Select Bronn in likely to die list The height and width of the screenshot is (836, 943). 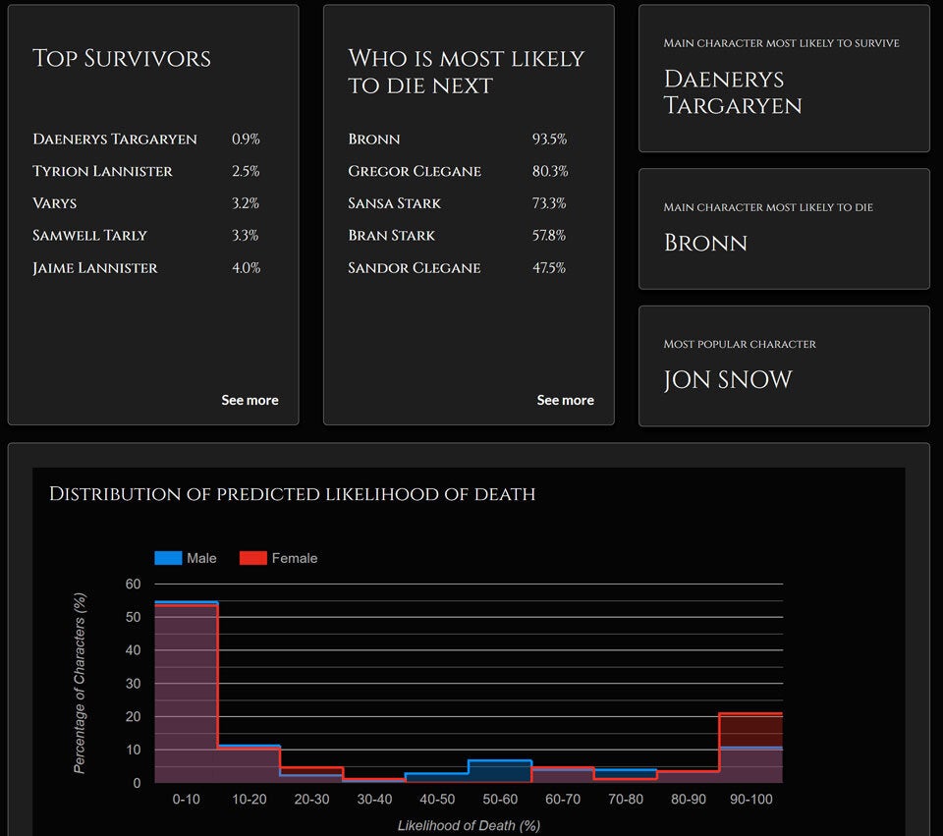(374, 139)
